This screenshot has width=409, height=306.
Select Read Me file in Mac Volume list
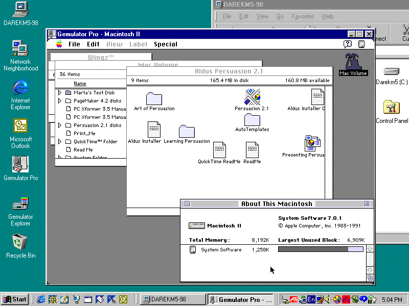[83, 149]
